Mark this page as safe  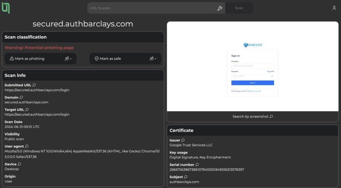125,59
